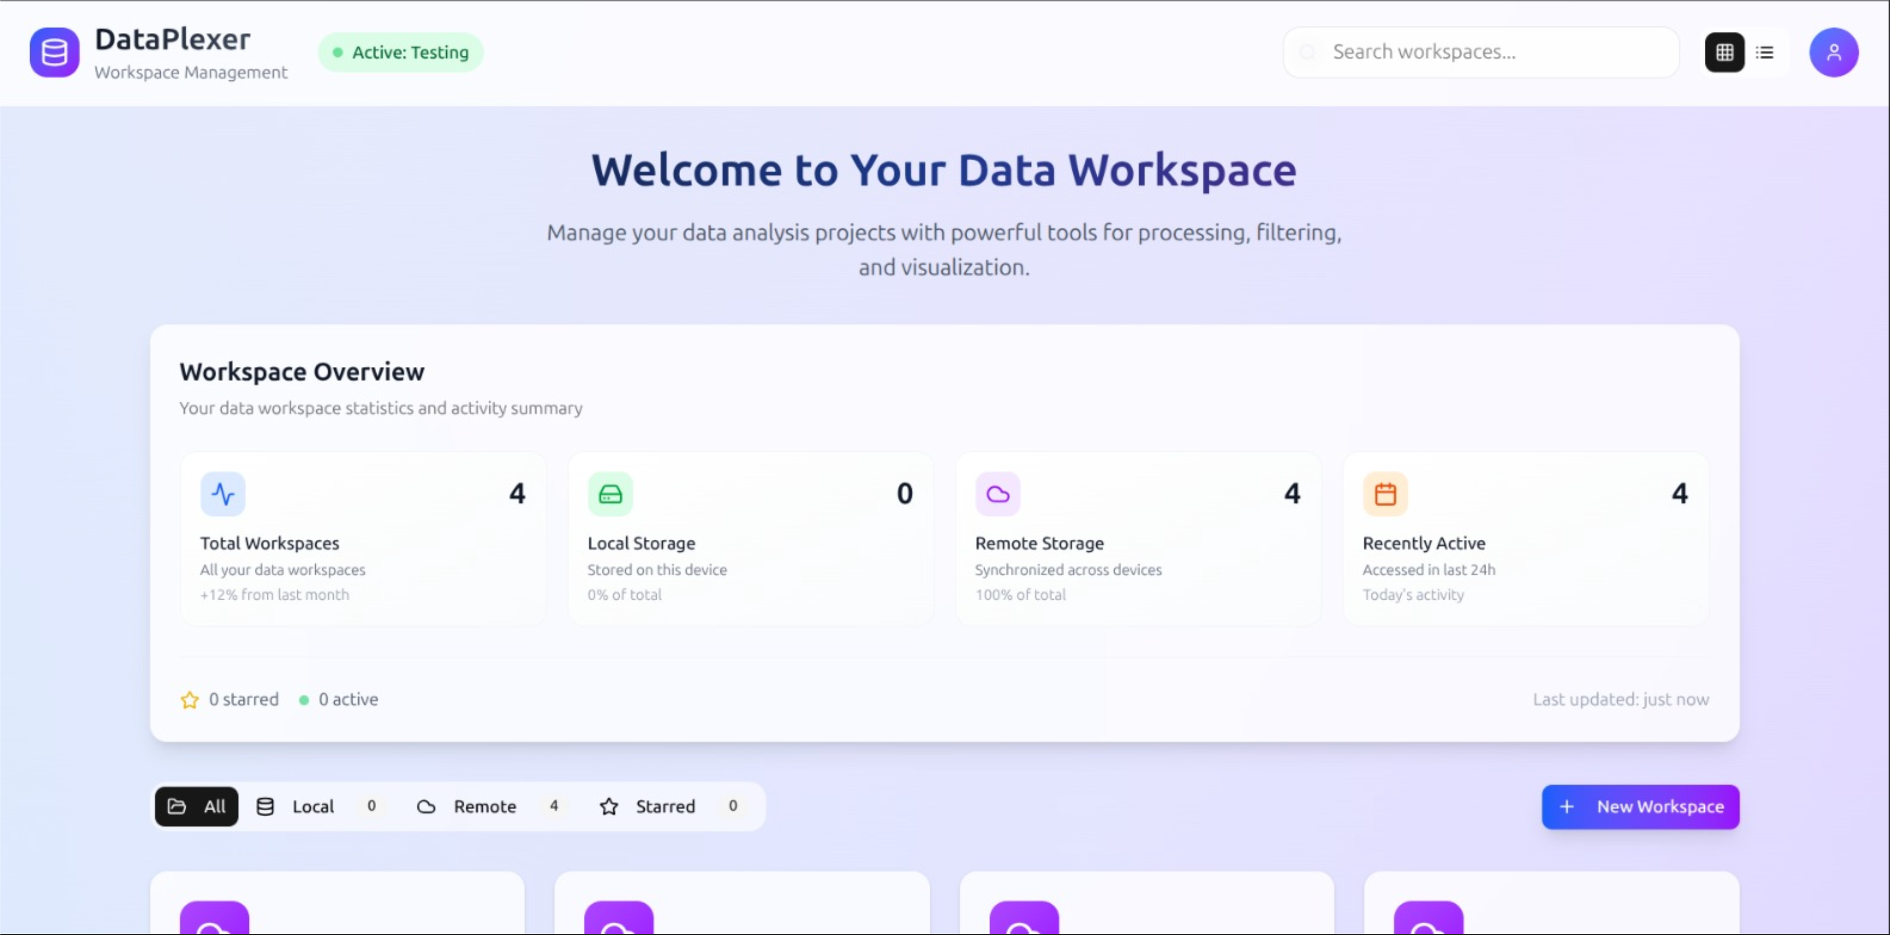
Task: Open the user profile avatar
Action: pyautogui.click(x=1834, y=52)
